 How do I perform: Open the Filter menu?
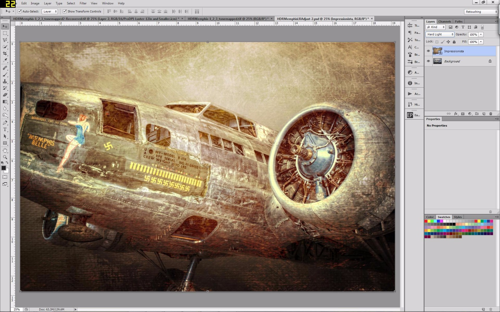(x=83, y=3)
